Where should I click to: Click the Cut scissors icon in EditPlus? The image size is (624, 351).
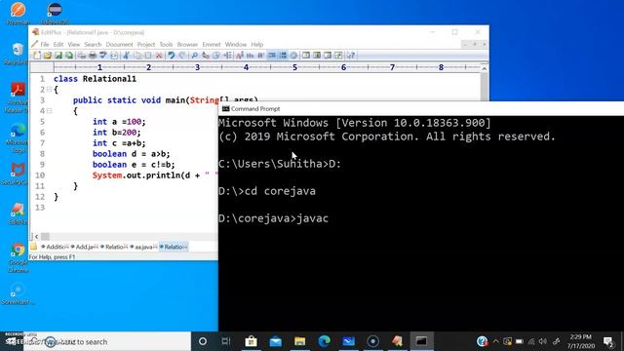126,56
